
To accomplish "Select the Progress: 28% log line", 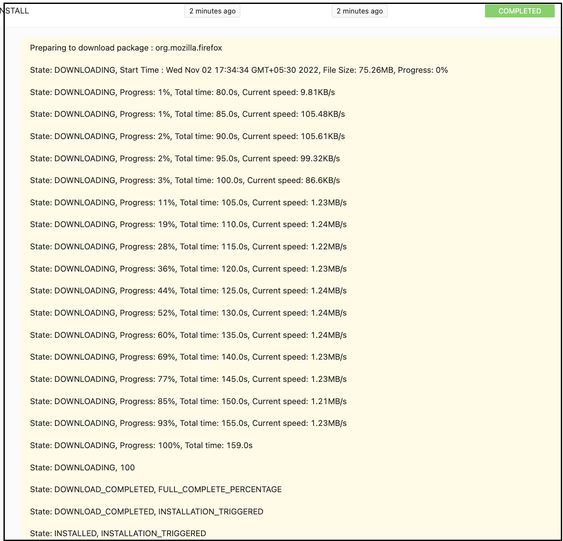I will (188, 247).
